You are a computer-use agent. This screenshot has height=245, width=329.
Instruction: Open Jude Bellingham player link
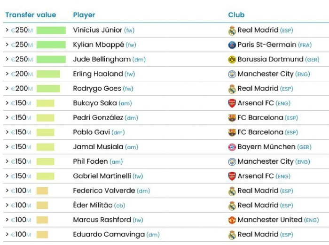click(x=102, y=59)
